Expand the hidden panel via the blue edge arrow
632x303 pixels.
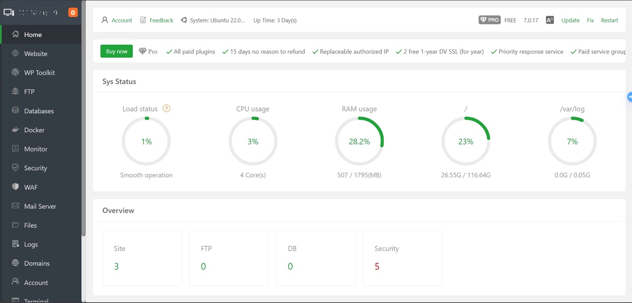coord(630,97)
